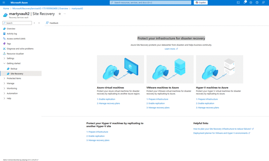Collapse the sidebar with the double-chevron
This screenshot has height=161, width=269.
click(39, 23)
